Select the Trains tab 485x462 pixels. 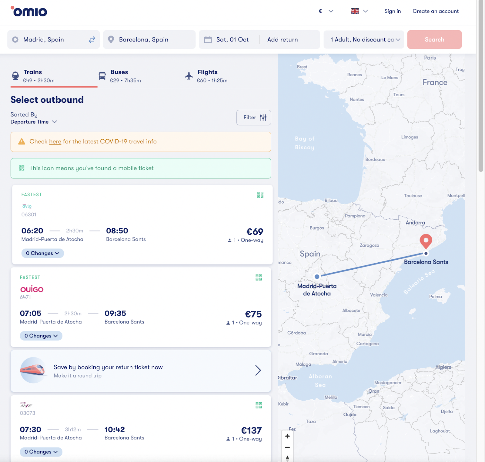(54, 76)
